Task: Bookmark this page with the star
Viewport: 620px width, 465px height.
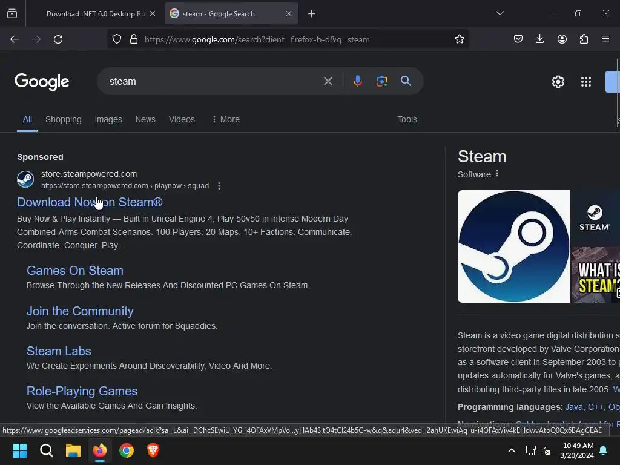Action: pos(459,39)
